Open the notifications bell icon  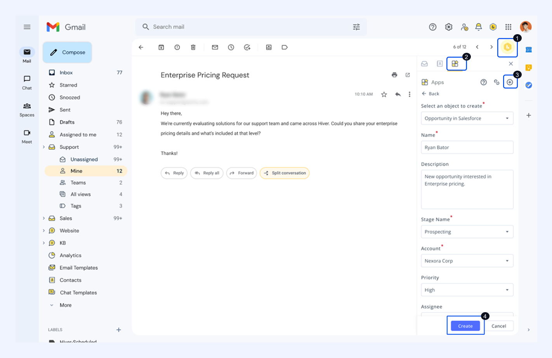pyautogui.click(x=479, y=27)
